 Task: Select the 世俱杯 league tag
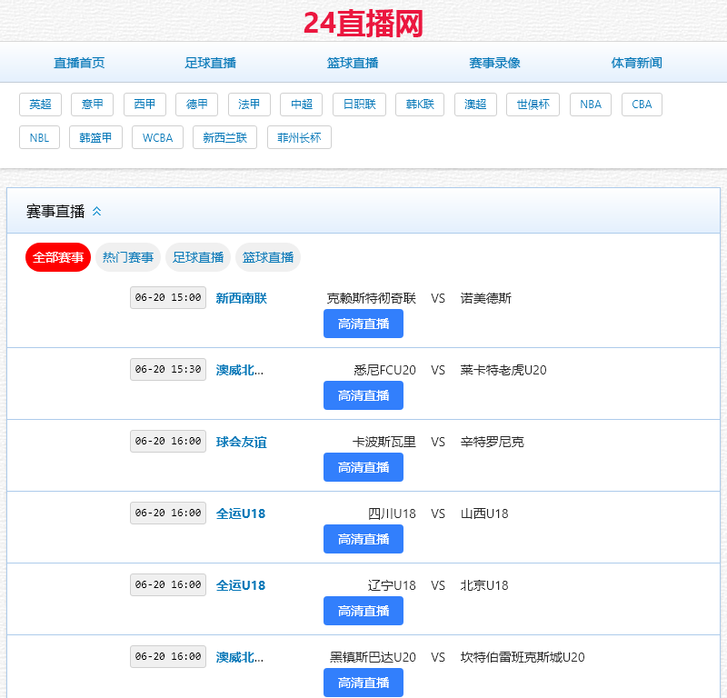click(533, 105)
